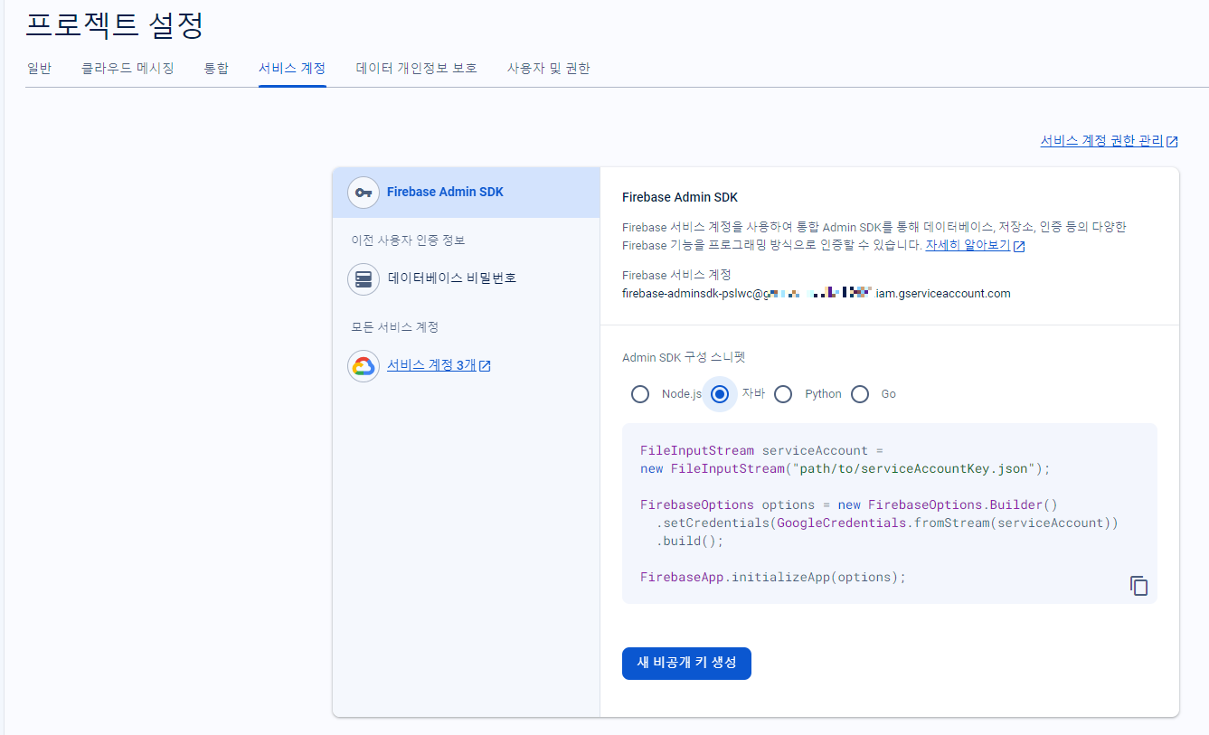Viewport: 1209px width, 735px height.
Task: Open the 일반 tab
Action: coord(39,69)
